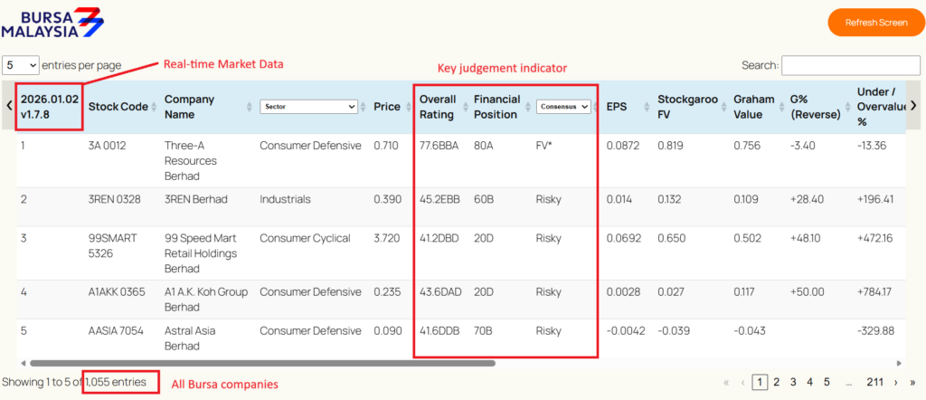Sort by Stock Code column arrows

point(156,107)
